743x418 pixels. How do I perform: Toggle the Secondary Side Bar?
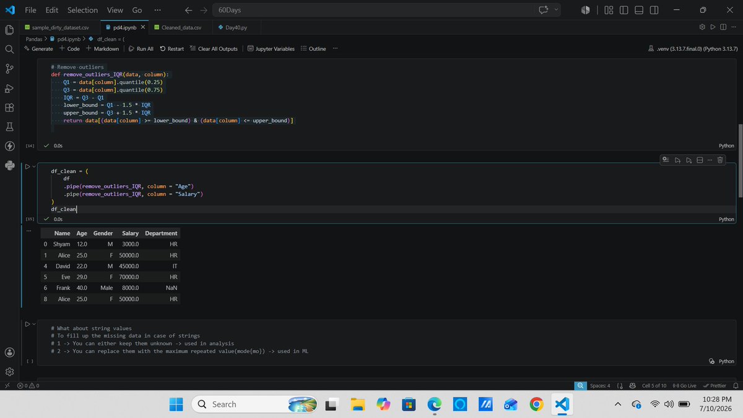654,10
